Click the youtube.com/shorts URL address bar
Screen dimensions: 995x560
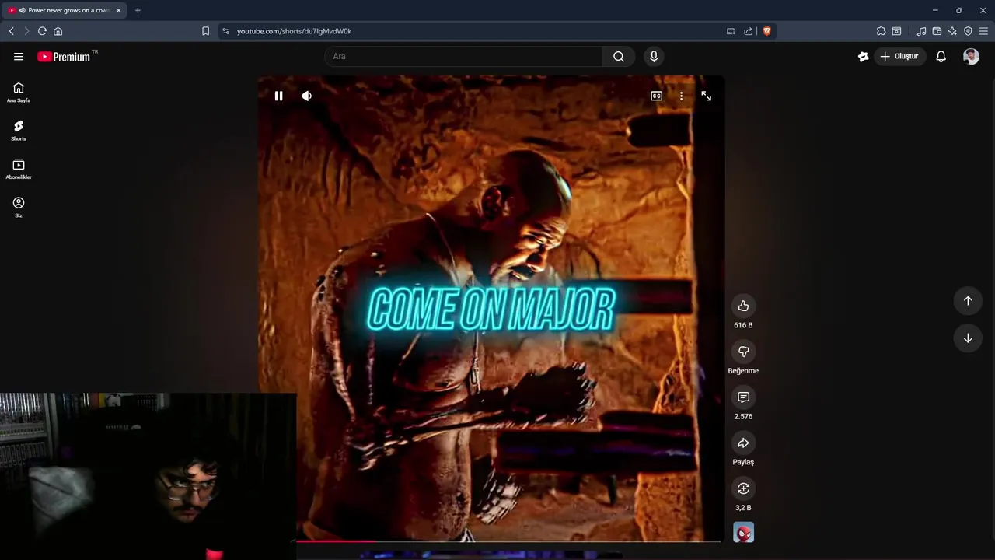coord(294,31)
